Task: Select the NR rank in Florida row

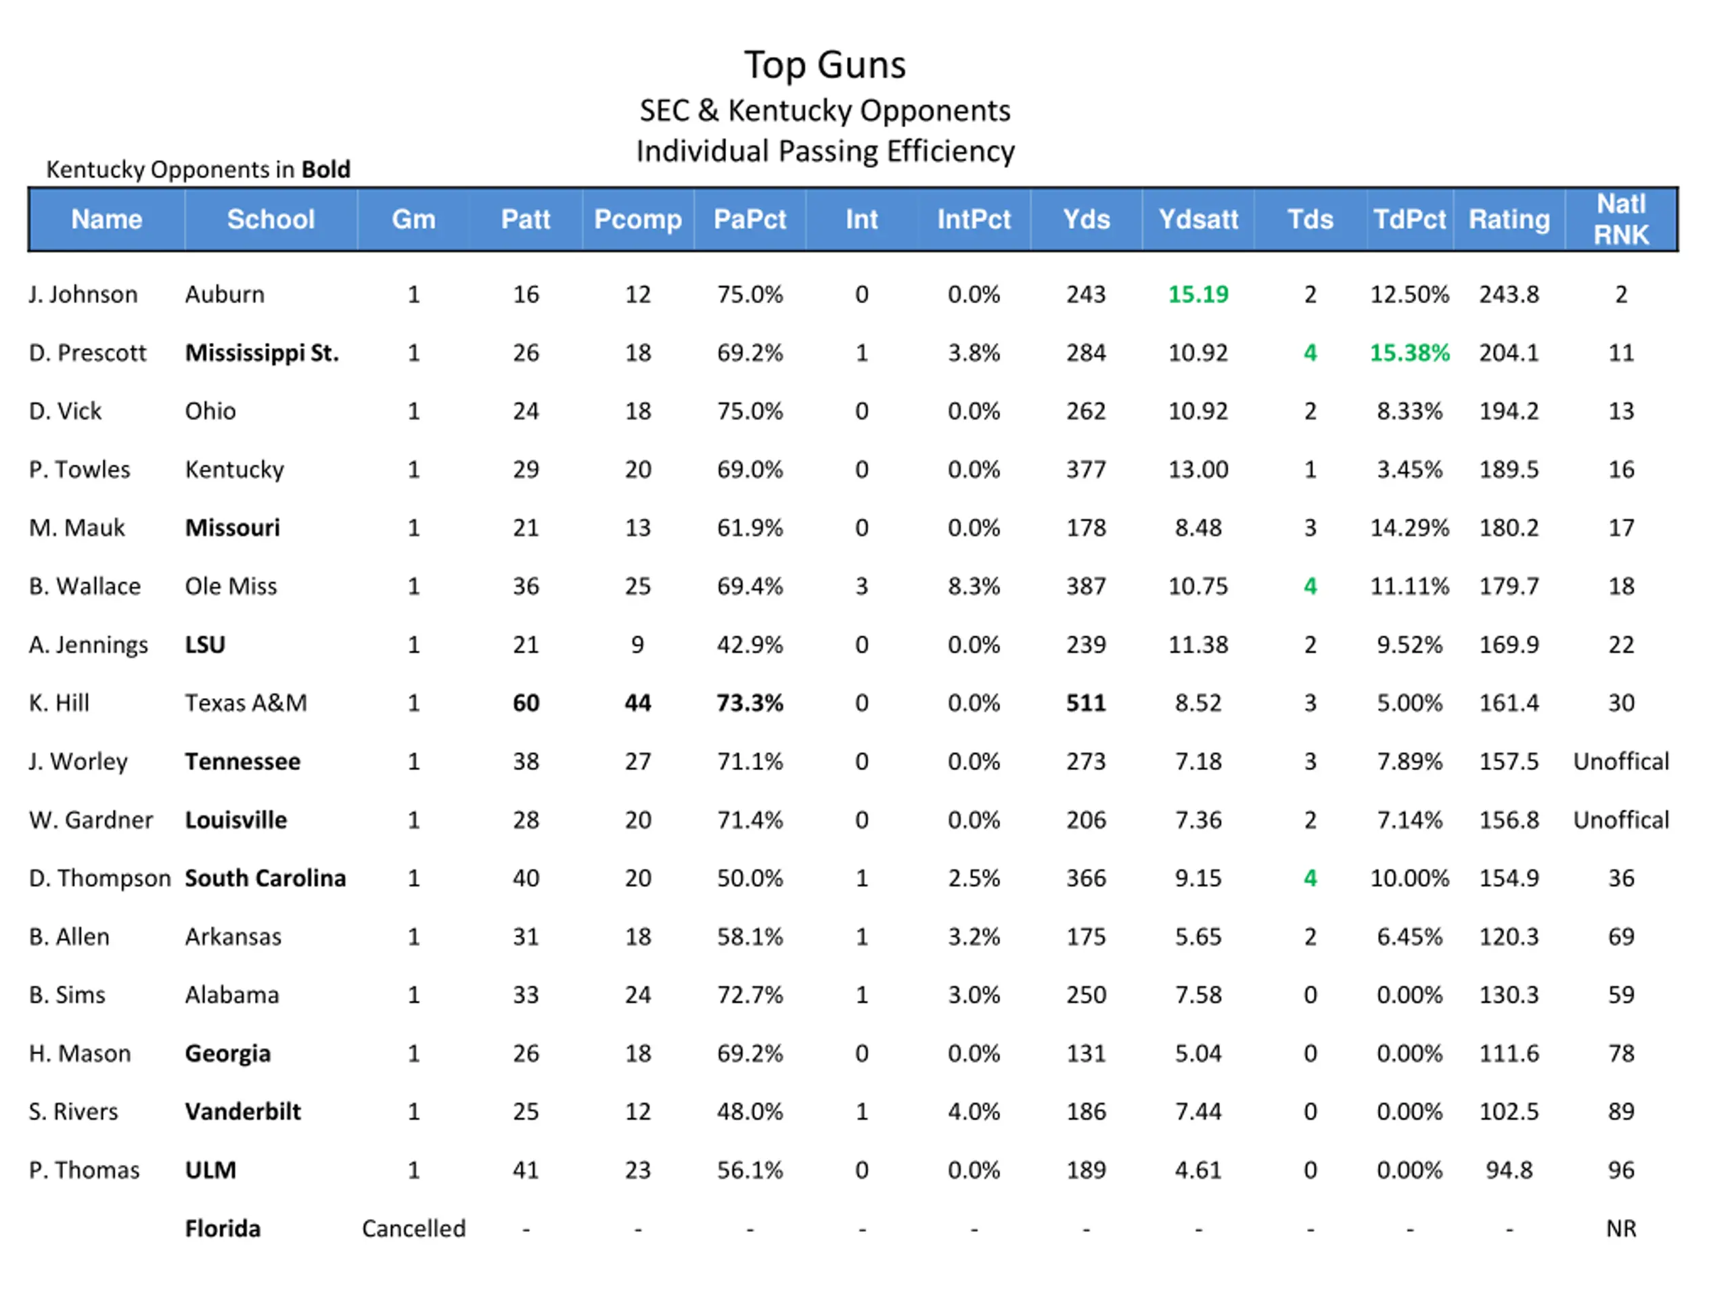Action: coord(1621,1229)
